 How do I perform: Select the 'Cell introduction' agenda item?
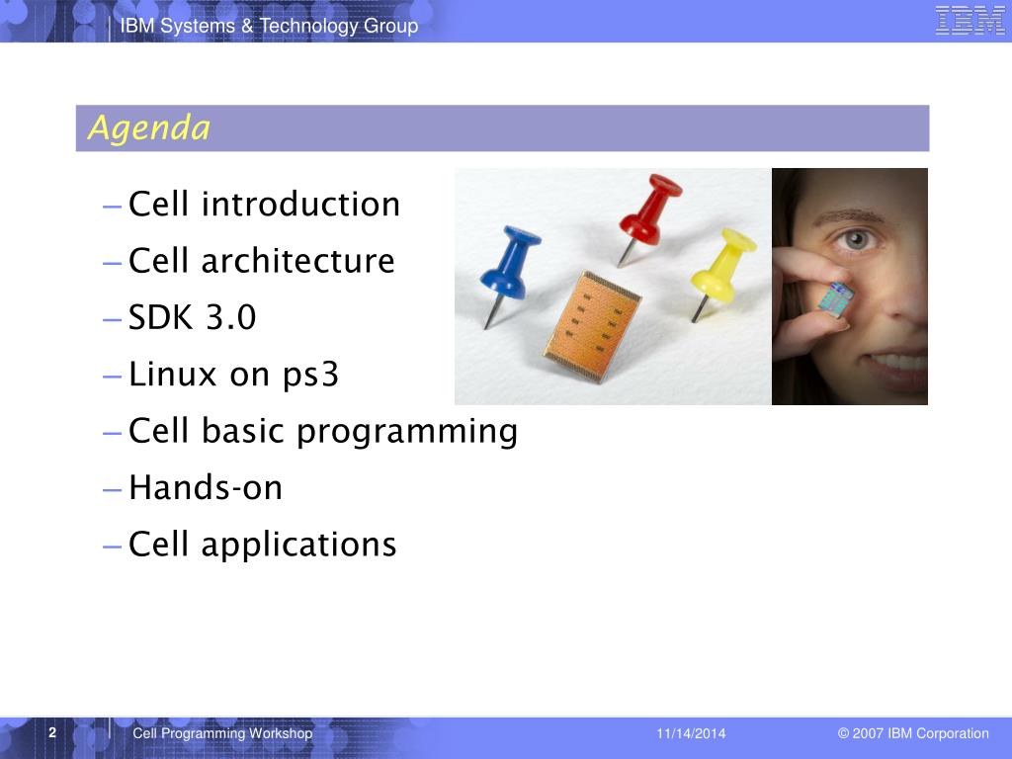tap(265, 205)
